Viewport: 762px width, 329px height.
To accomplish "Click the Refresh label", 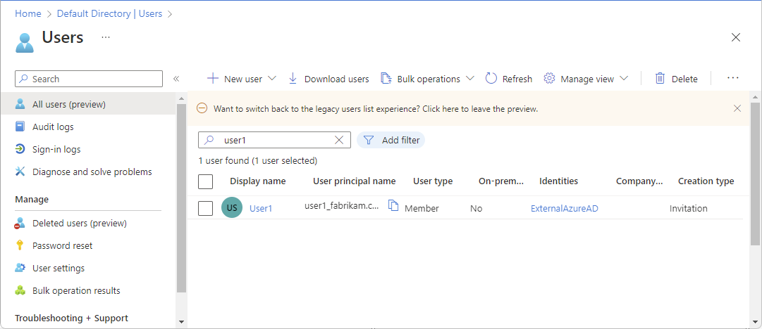I will 517,79.
